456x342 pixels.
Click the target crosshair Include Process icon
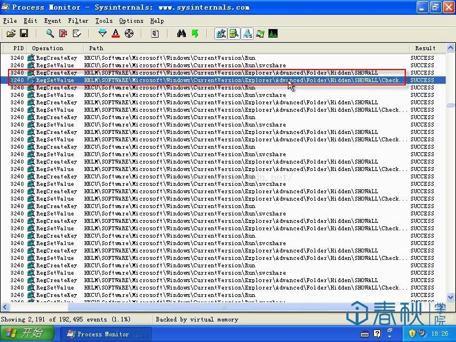pyautogui.click(x=129, y=34)
